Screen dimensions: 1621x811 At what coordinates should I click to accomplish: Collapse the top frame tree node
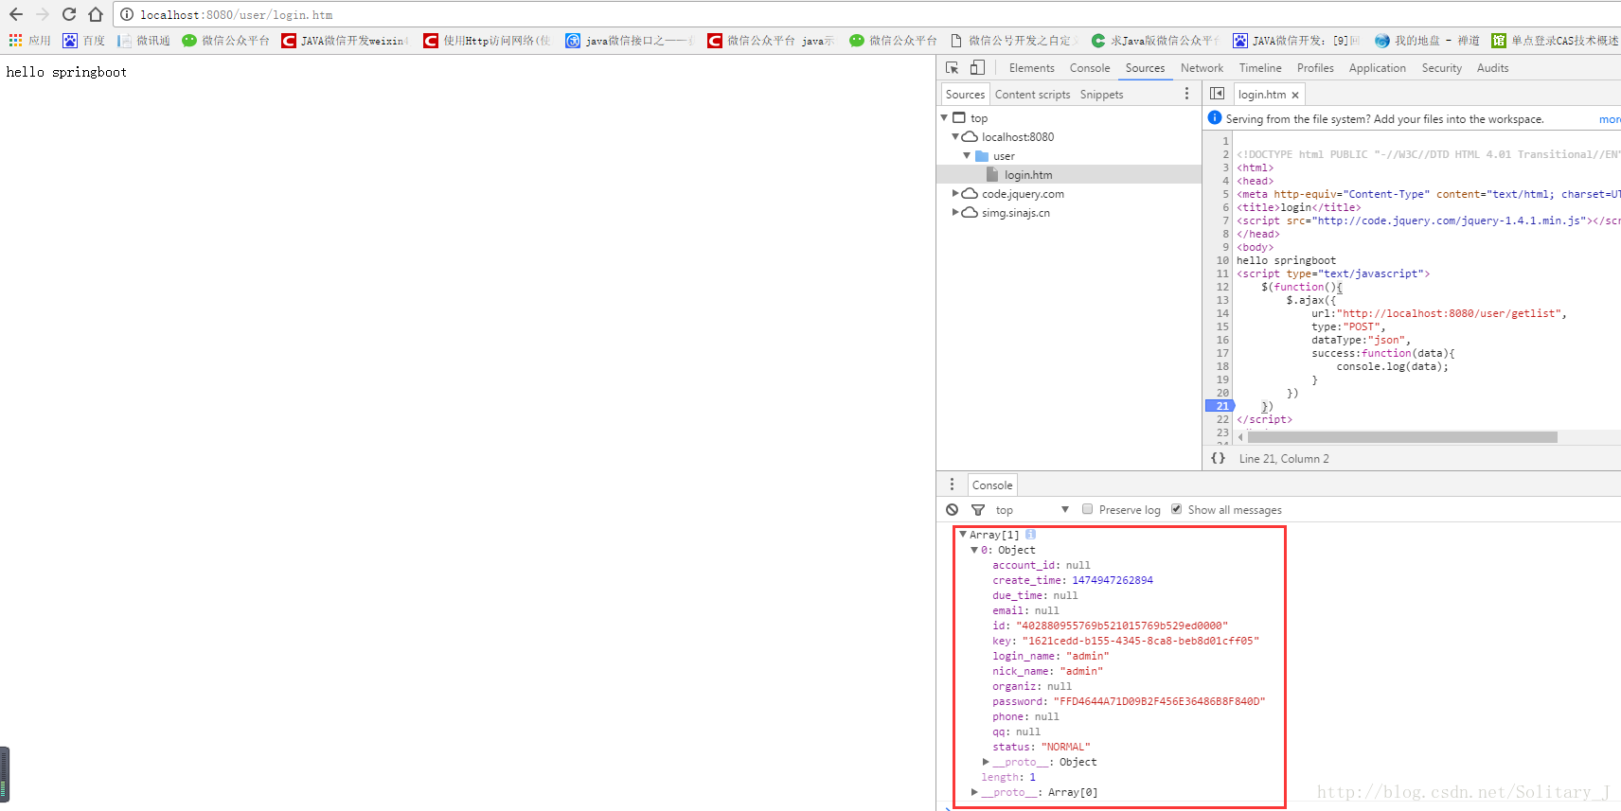tap(944, 118)
